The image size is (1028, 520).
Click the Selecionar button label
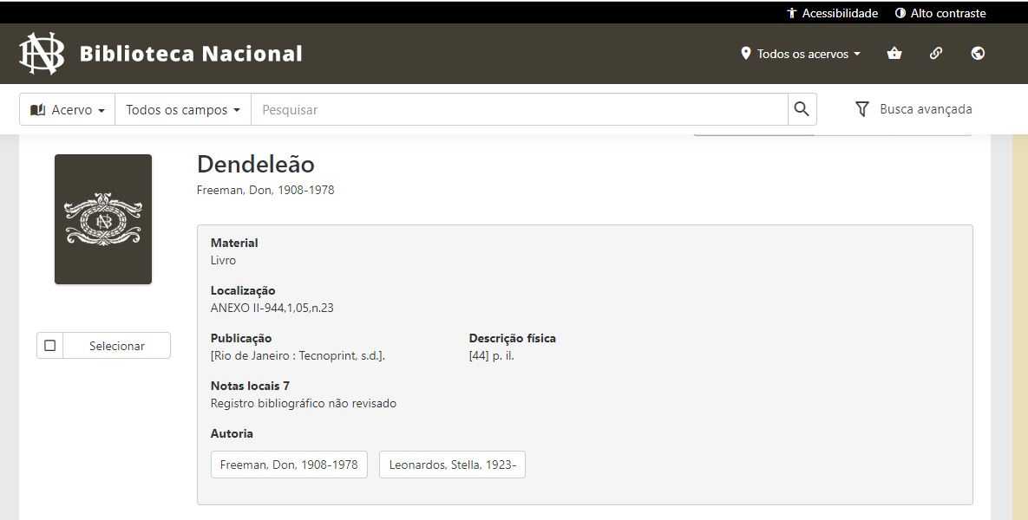pyautogui.click(x=117, y=346)
